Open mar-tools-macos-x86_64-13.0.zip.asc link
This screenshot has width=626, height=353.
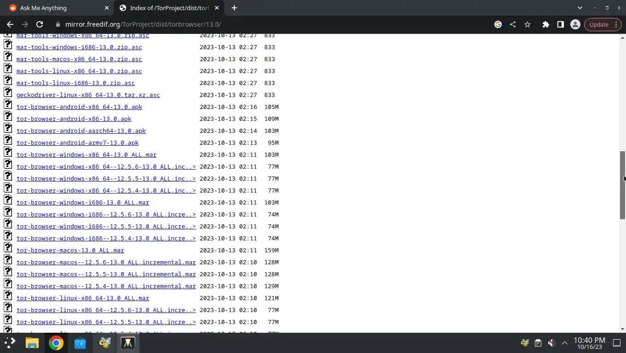[79, 59]
